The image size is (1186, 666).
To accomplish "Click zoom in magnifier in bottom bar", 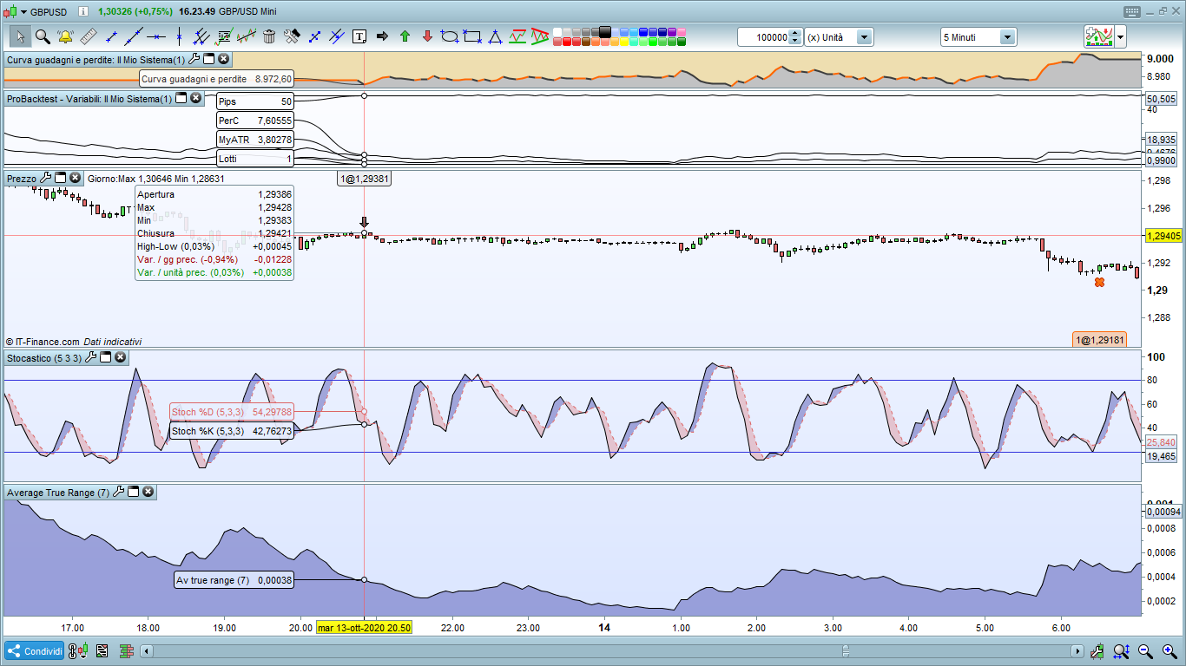I will [1170, 651].
